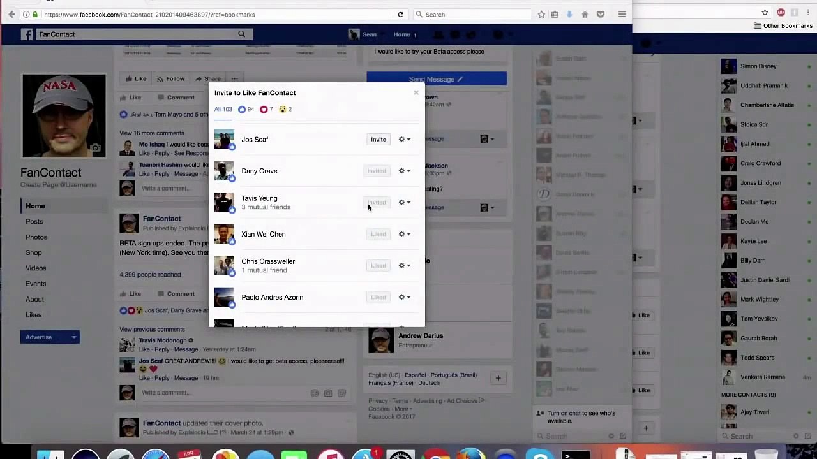The image size is (817, 459).
Task: Open the browser hamburger menu
Action: tap(622, 15)
